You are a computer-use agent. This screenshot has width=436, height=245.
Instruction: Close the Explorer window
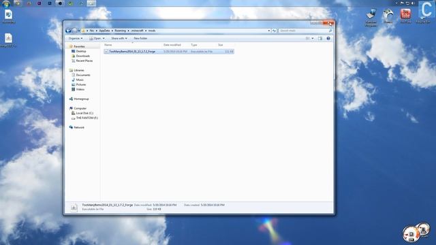coord(329,24)
